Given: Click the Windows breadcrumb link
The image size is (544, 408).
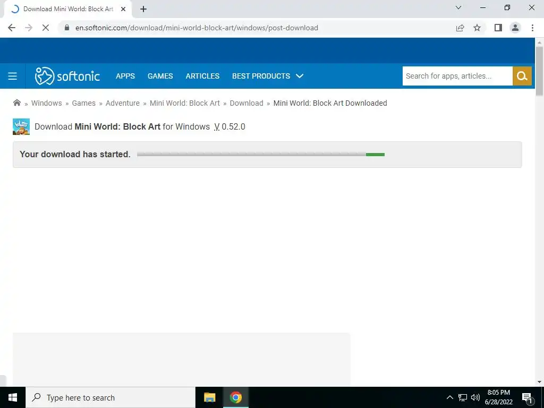Looking at the screenshot, I should coord(47,103).
